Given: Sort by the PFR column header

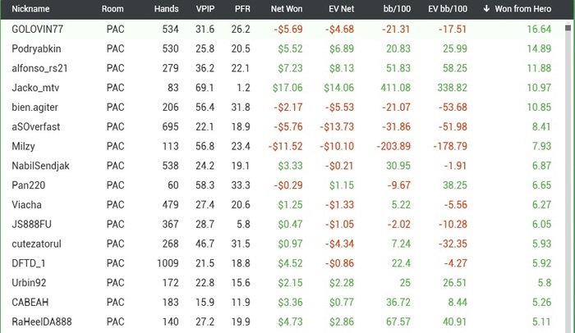Looking at the screenshot, I should click(x=242, y=9).
